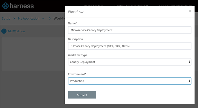Click the Name* field label
The width and height of the screenshot is (198, 108).
72,23
